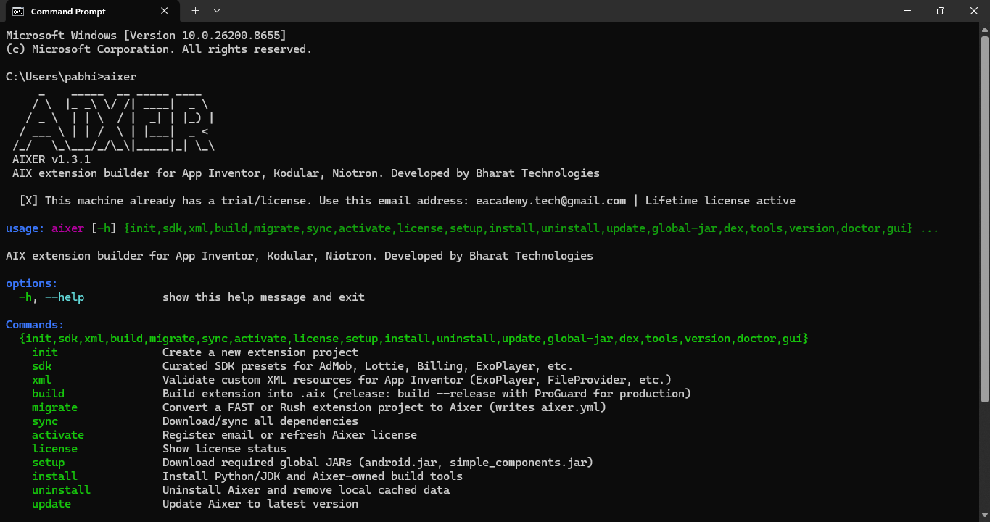The height and width of the screenshot is (522, 990).
Task: Click the 'uninstall' command entry
Action: [x=61, y=490]
